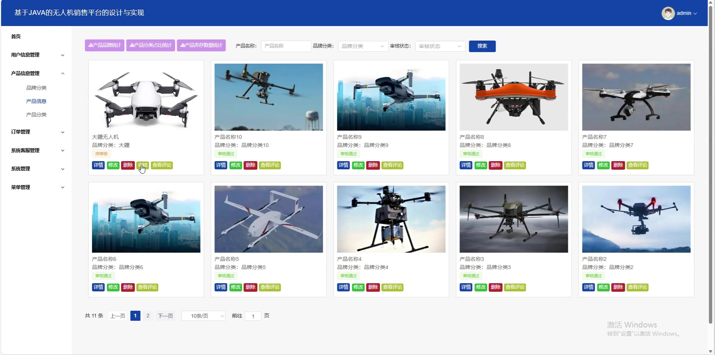The image size is (715, 355).
Task: Click 查看评论 for 产品名称8
Action: [515, 165]
